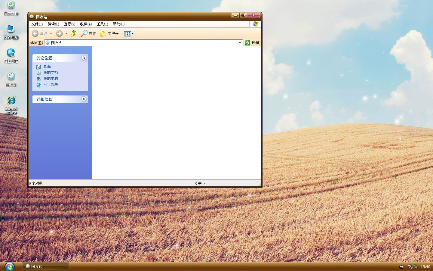The image size is (433, 271).
Task: Select the 我的电脑 desktop icon
Action: point(11,32)
